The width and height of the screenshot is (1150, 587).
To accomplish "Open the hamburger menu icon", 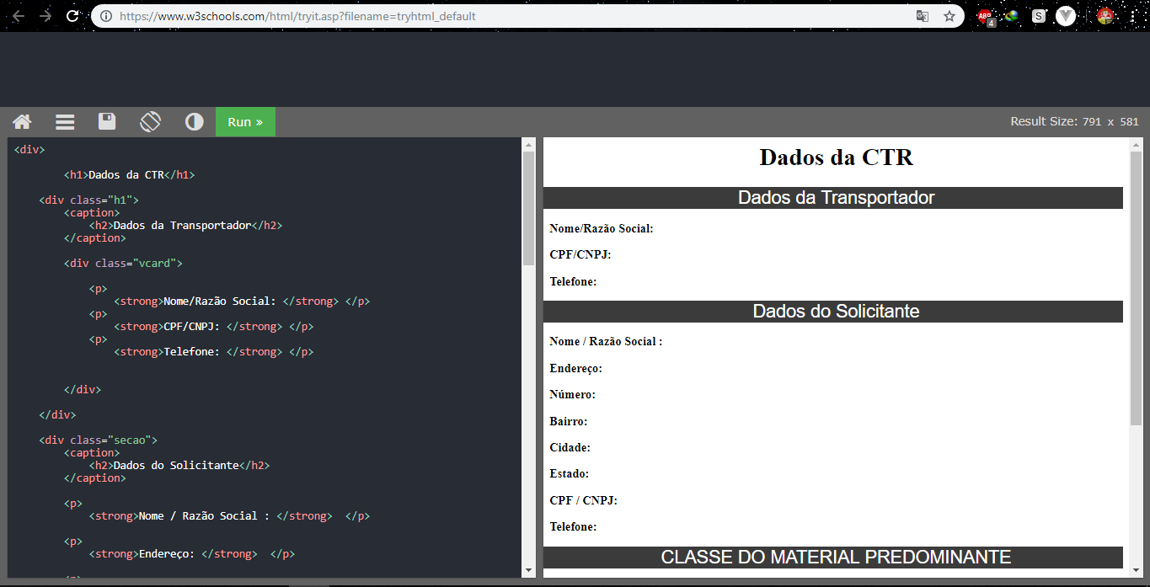I will pos(65,122).
